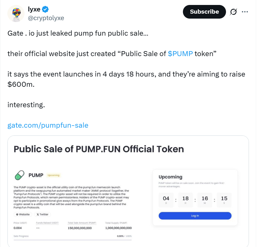
Task: Click the countdown hours box showing 18
Action: tap(185, 200)
